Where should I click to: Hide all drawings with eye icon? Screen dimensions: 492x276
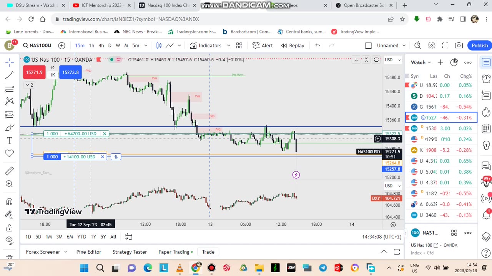coord(10,240)
